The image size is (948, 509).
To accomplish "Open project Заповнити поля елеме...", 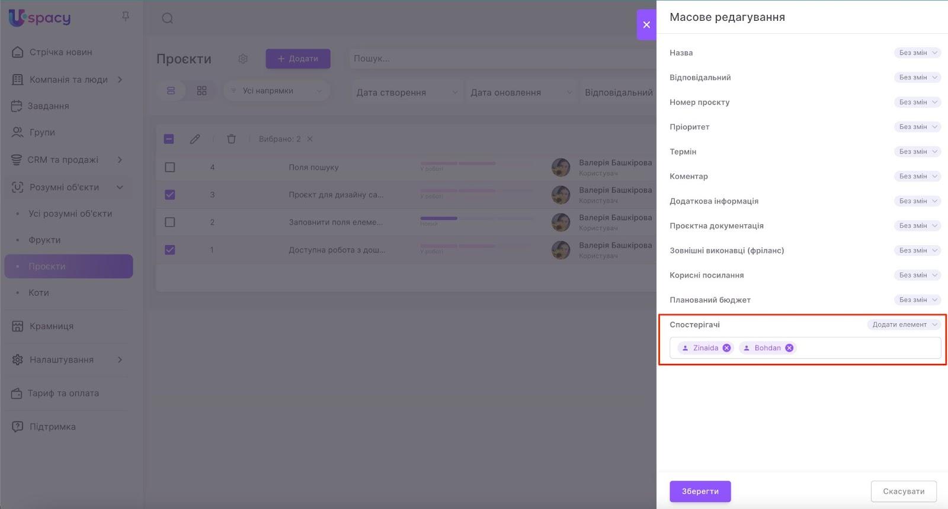I will coord(335,223).
